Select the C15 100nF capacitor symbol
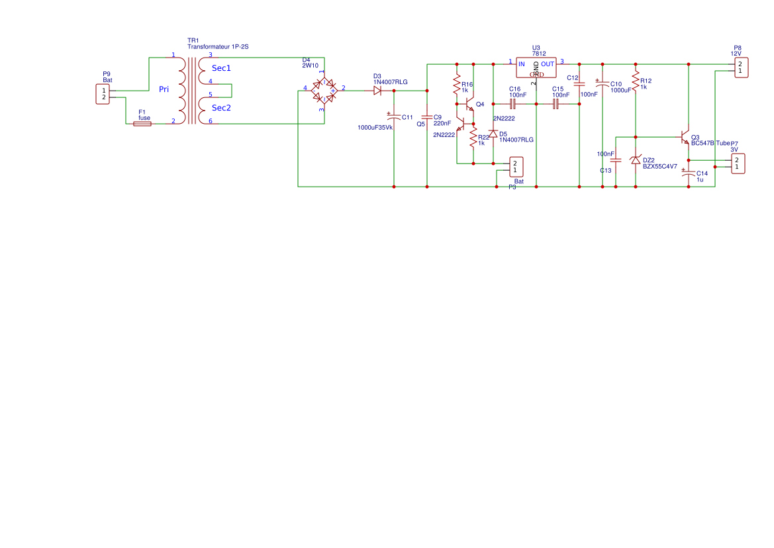 click(556, 104)
